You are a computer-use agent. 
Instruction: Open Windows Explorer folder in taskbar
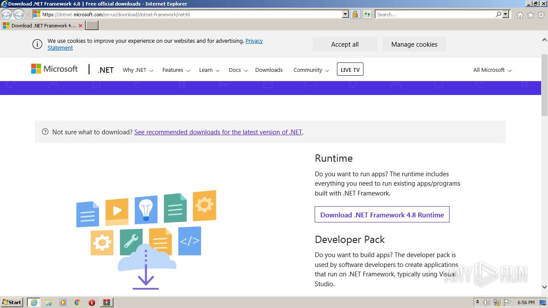48,302
